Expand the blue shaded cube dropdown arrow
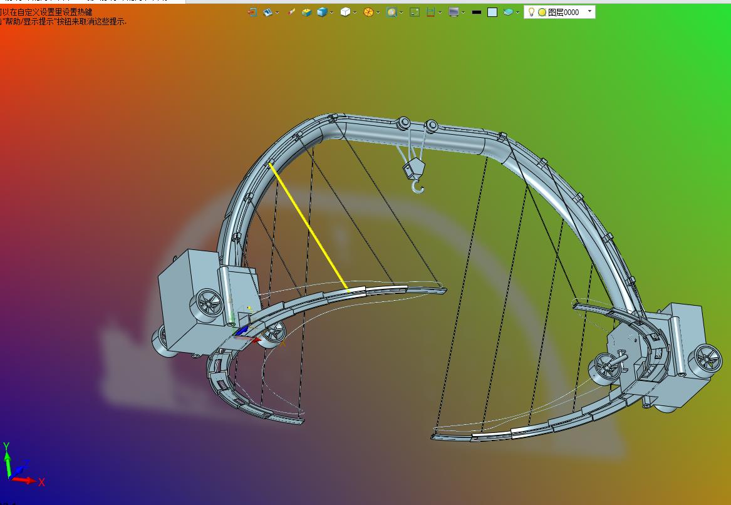 point(331,12)
